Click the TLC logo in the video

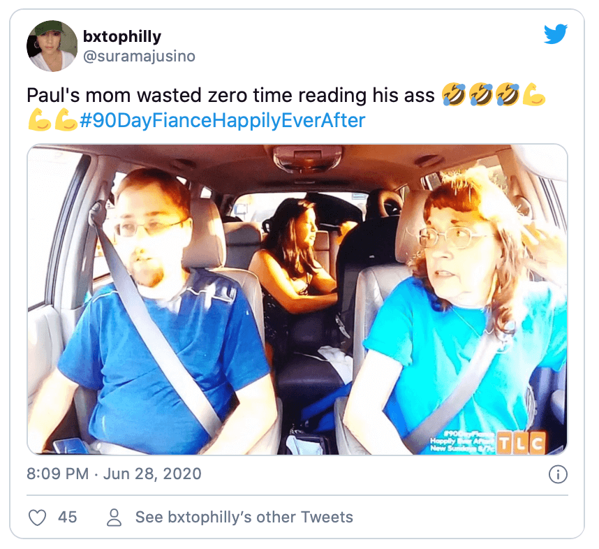tap(520, 442)
